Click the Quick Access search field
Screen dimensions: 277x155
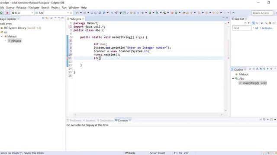(262, 13)
